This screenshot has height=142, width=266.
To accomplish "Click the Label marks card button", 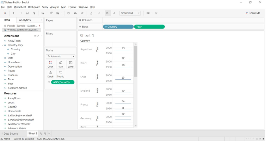I will tap(71, 64).
